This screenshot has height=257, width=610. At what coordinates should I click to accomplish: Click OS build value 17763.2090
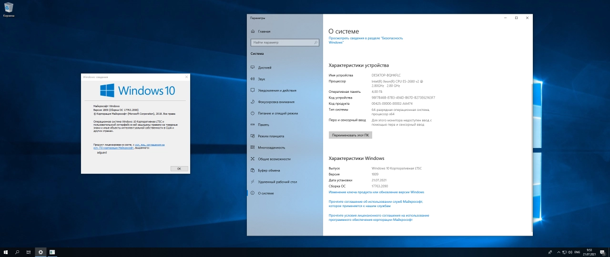click(x=380, y=186)
